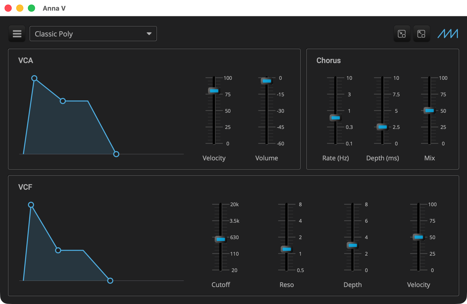Select the VCF envelope attack peak node
The width and height of the screenshot is (467, 304).
31,205
